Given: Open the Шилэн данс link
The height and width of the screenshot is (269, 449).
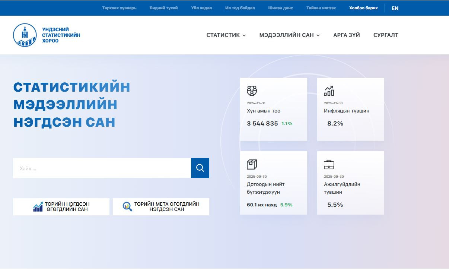Looking at the screenshot, I should 280,8.
